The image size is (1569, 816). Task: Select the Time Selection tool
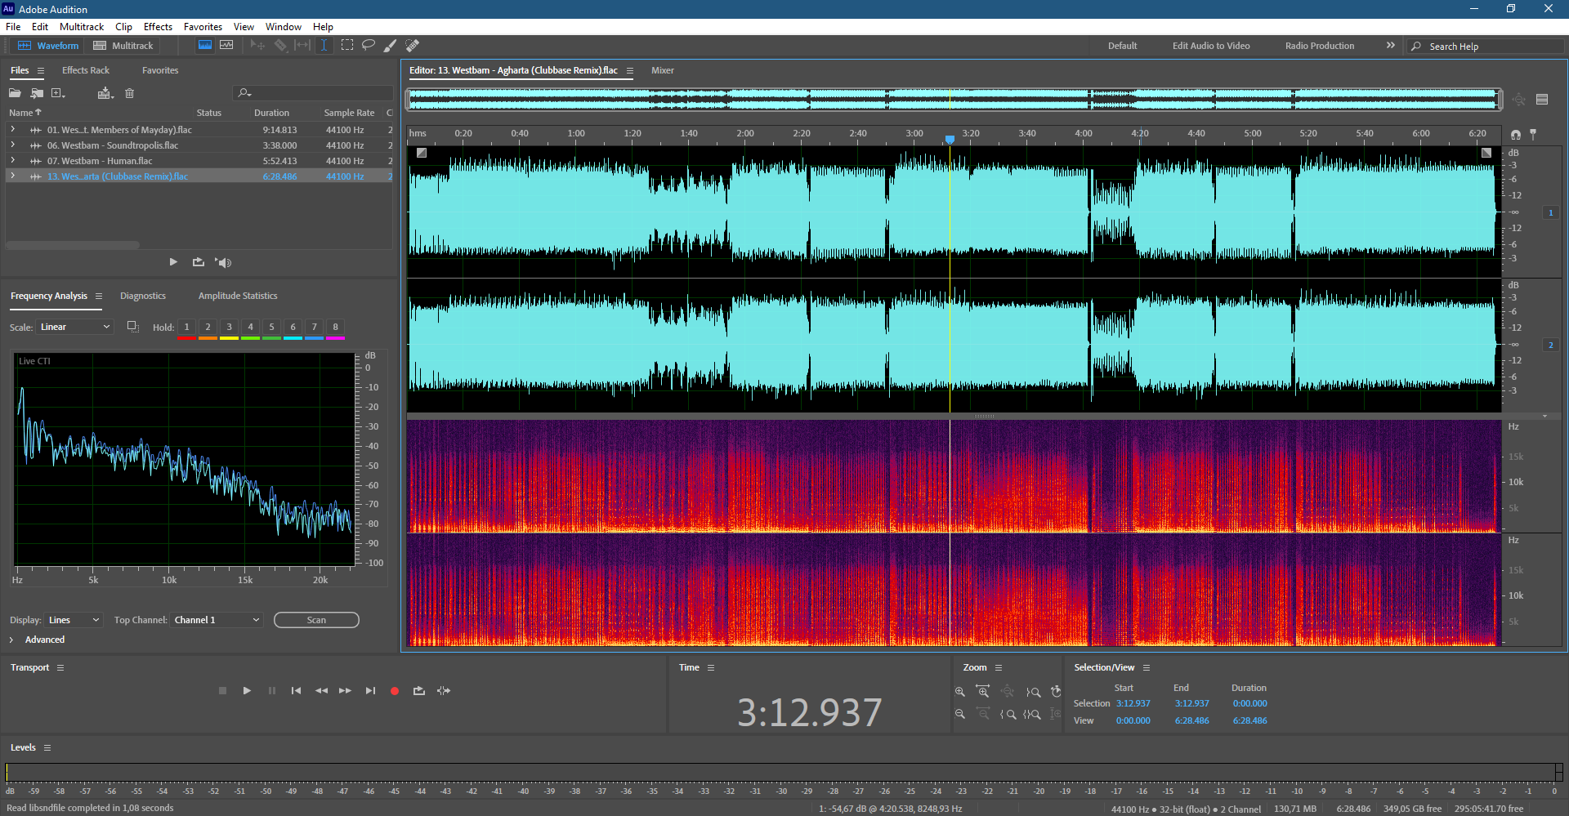[324, 46]
